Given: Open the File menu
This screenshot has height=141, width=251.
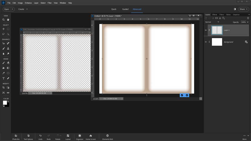Looking at the screenshot, I should pyautogui.click(x=9, y=3).
